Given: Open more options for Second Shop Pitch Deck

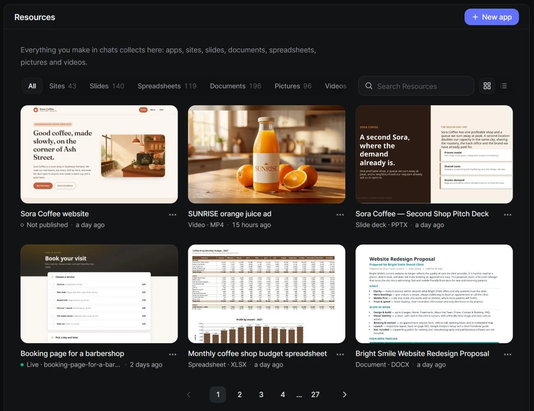Looking at the screenshot, I should click(508, 215).
